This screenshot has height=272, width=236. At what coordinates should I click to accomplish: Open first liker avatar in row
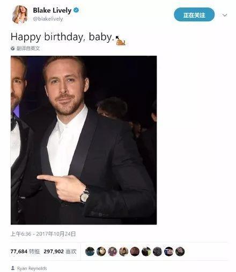(90, 252)
